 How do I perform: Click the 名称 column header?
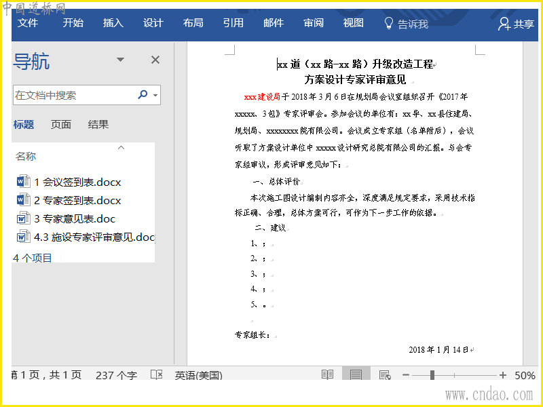click(x=26, y=156)
